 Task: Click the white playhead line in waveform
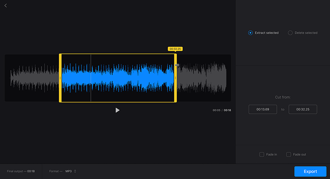click(91, 78)
